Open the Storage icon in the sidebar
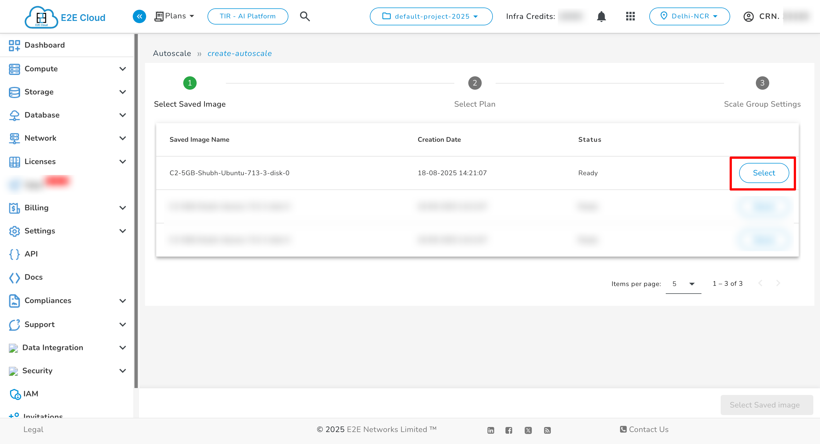Viewport: 820px width, 444px height. click(14, 92)
